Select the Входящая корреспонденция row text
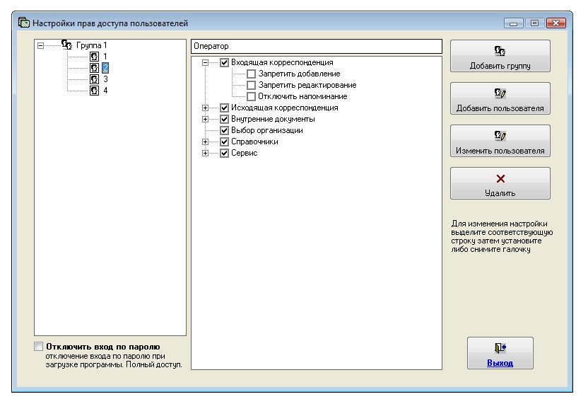Viewport: 588px width, 404px height. click(x=282, y=63)
